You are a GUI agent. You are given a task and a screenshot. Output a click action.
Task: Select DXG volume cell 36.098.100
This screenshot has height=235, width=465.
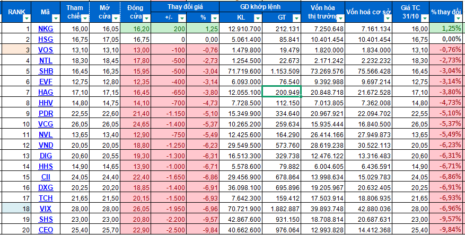click(241, 188)
